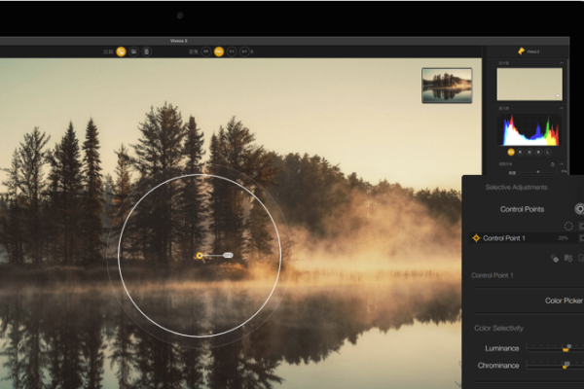
Task: Click the dashed circle mask icon
Action: pos(568,226)
